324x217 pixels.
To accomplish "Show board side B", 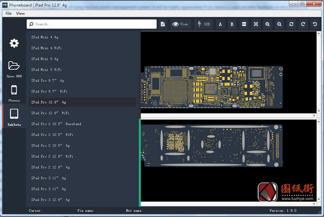I will tap(232, 25).
